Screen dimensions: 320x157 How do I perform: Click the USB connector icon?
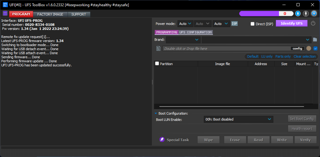[x=306, y=14]
